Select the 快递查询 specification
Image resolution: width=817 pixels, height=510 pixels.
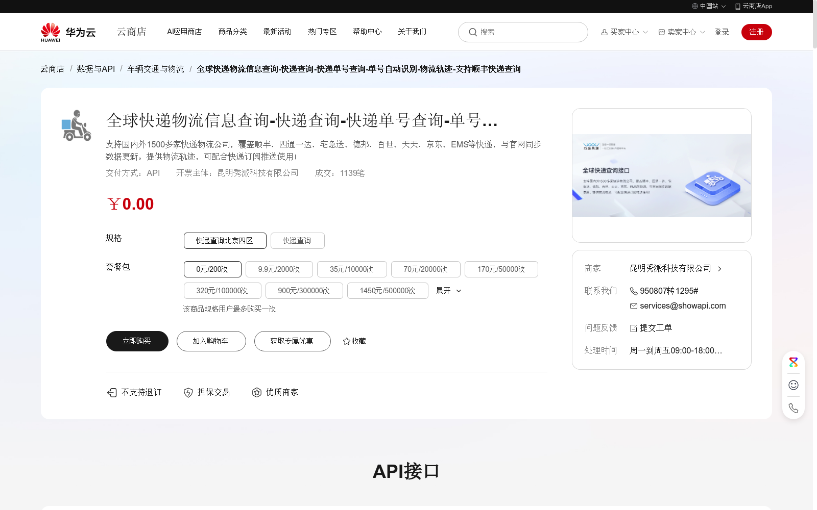pyautogui.click(x=298, y=241)
